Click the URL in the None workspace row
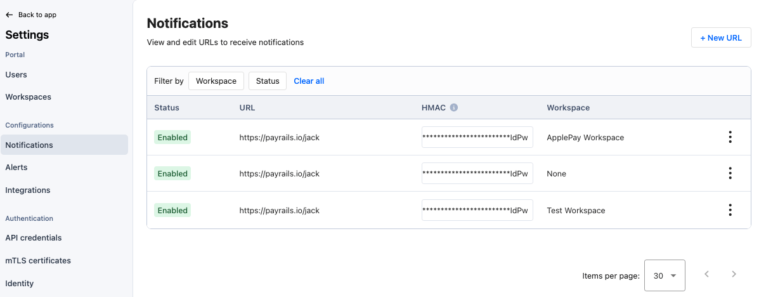The image size is (759, 297). pos(279,174)
